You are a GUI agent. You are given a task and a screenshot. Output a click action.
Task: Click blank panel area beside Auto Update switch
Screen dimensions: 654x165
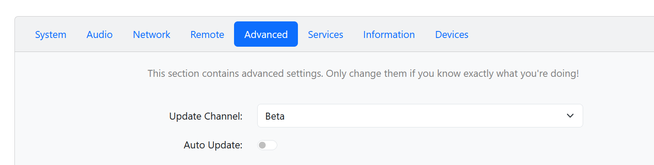point(429,145)
